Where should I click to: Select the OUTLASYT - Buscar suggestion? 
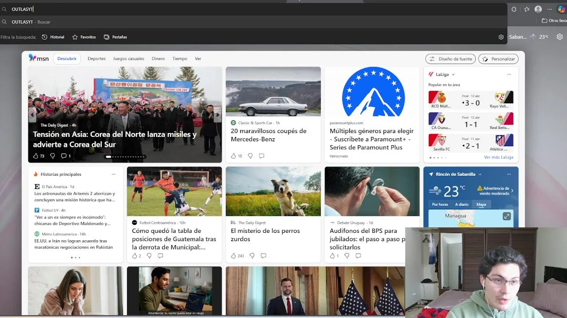(253, 22)
